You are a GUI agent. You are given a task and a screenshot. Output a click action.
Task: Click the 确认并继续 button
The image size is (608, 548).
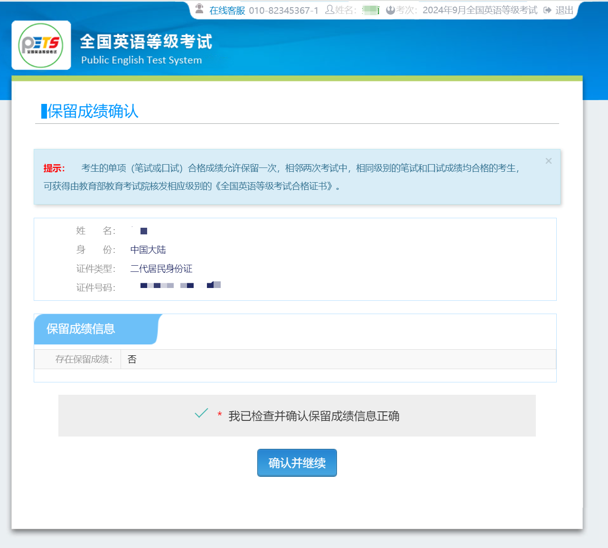pos(297,463)
